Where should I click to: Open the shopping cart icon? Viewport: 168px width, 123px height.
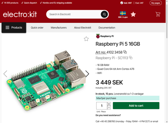coord(158,14)
